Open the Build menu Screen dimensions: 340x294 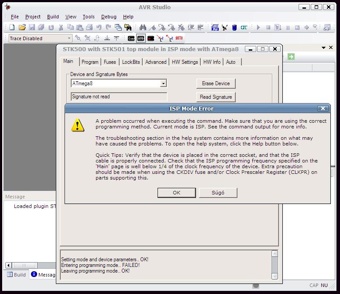click(53, 17)
